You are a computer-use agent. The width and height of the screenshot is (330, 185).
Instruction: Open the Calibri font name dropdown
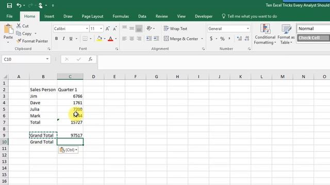click(87, 29)
